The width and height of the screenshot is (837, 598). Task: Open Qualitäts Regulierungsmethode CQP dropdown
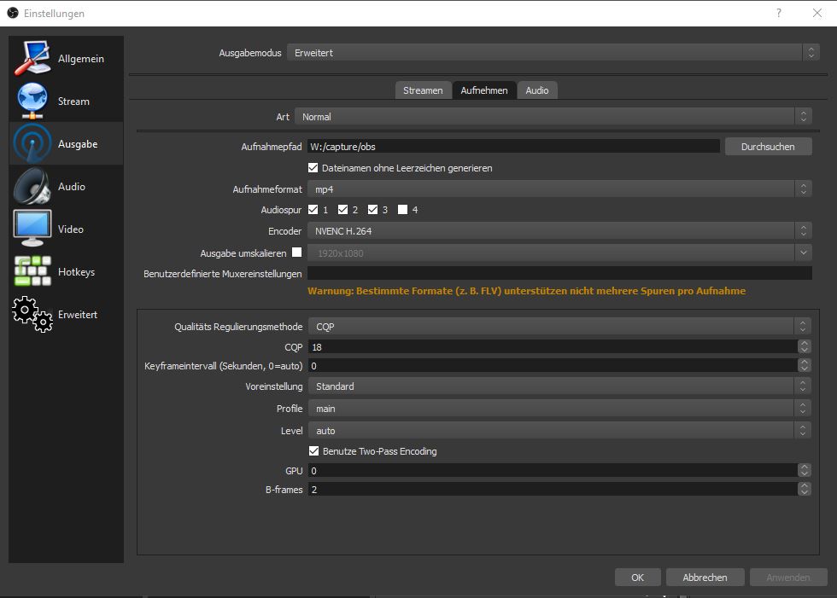click(559, 326)
